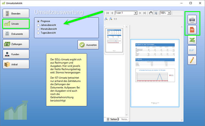Open the Umsatz section
This screenshot has width=205, height=126.
[x=16, y=24]
